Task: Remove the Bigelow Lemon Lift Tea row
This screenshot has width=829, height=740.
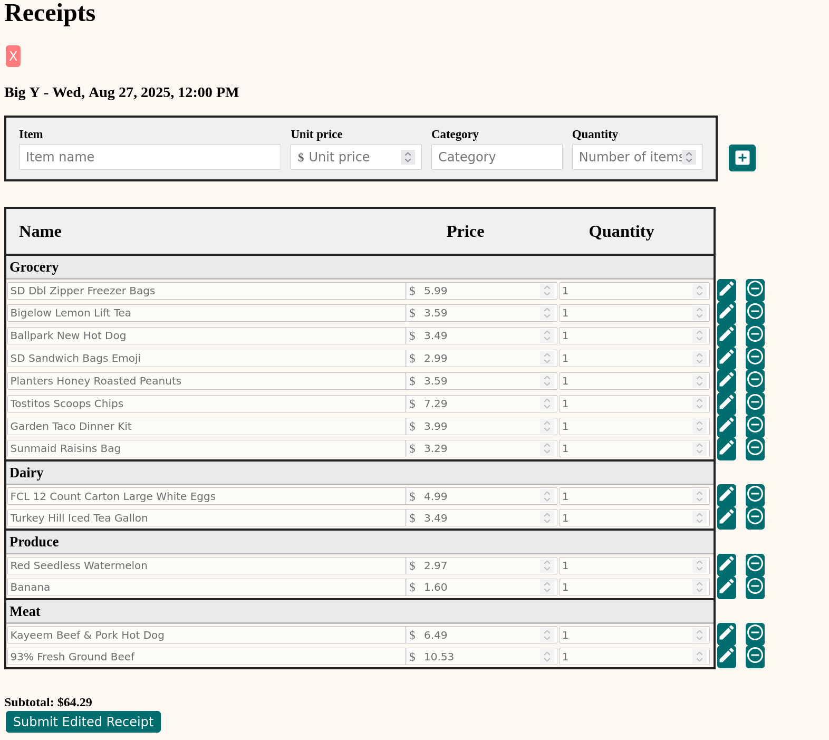Action: point(755,312)
